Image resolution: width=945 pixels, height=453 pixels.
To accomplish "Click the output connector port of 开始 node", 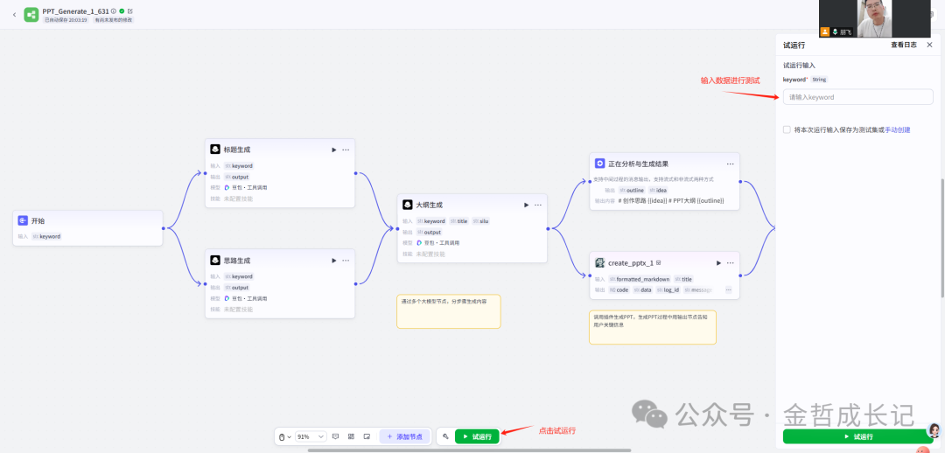I will pyautogui.click(x=164, y=228).
